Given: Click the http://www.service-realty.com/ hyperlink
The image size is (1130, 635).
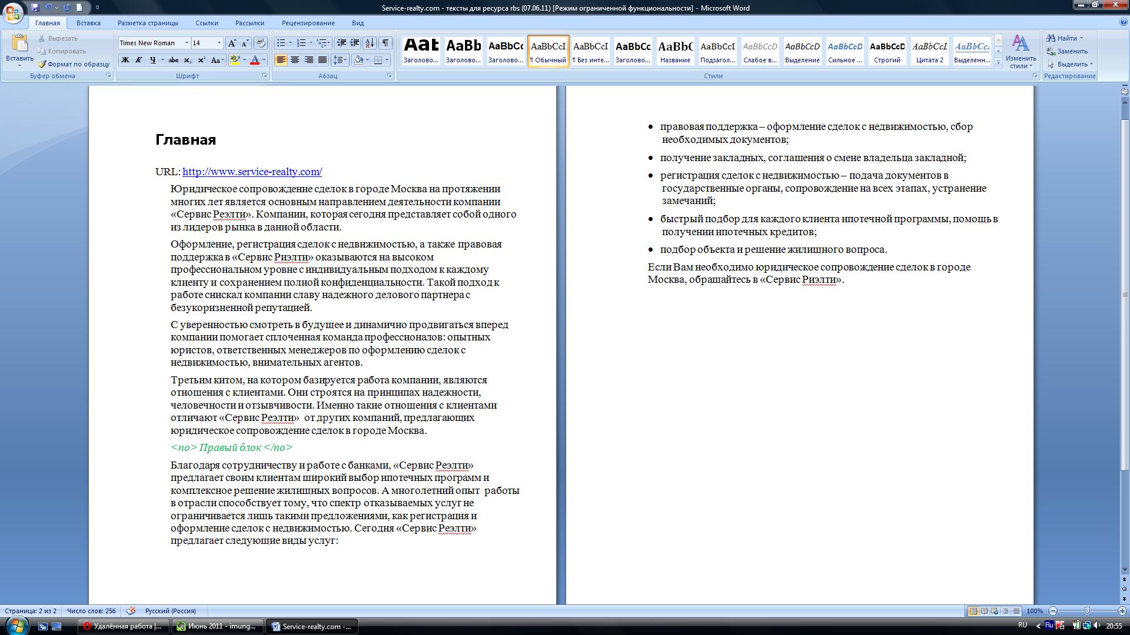Looking at the screenshot, I should [251, 171].
